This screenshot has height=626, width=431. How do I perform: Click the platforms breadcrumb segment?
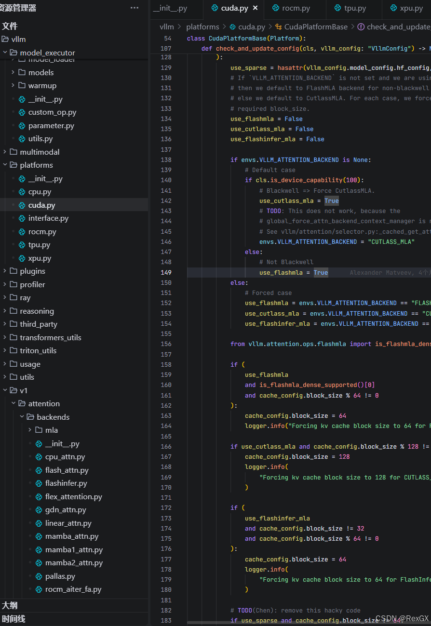pos(202,27)
